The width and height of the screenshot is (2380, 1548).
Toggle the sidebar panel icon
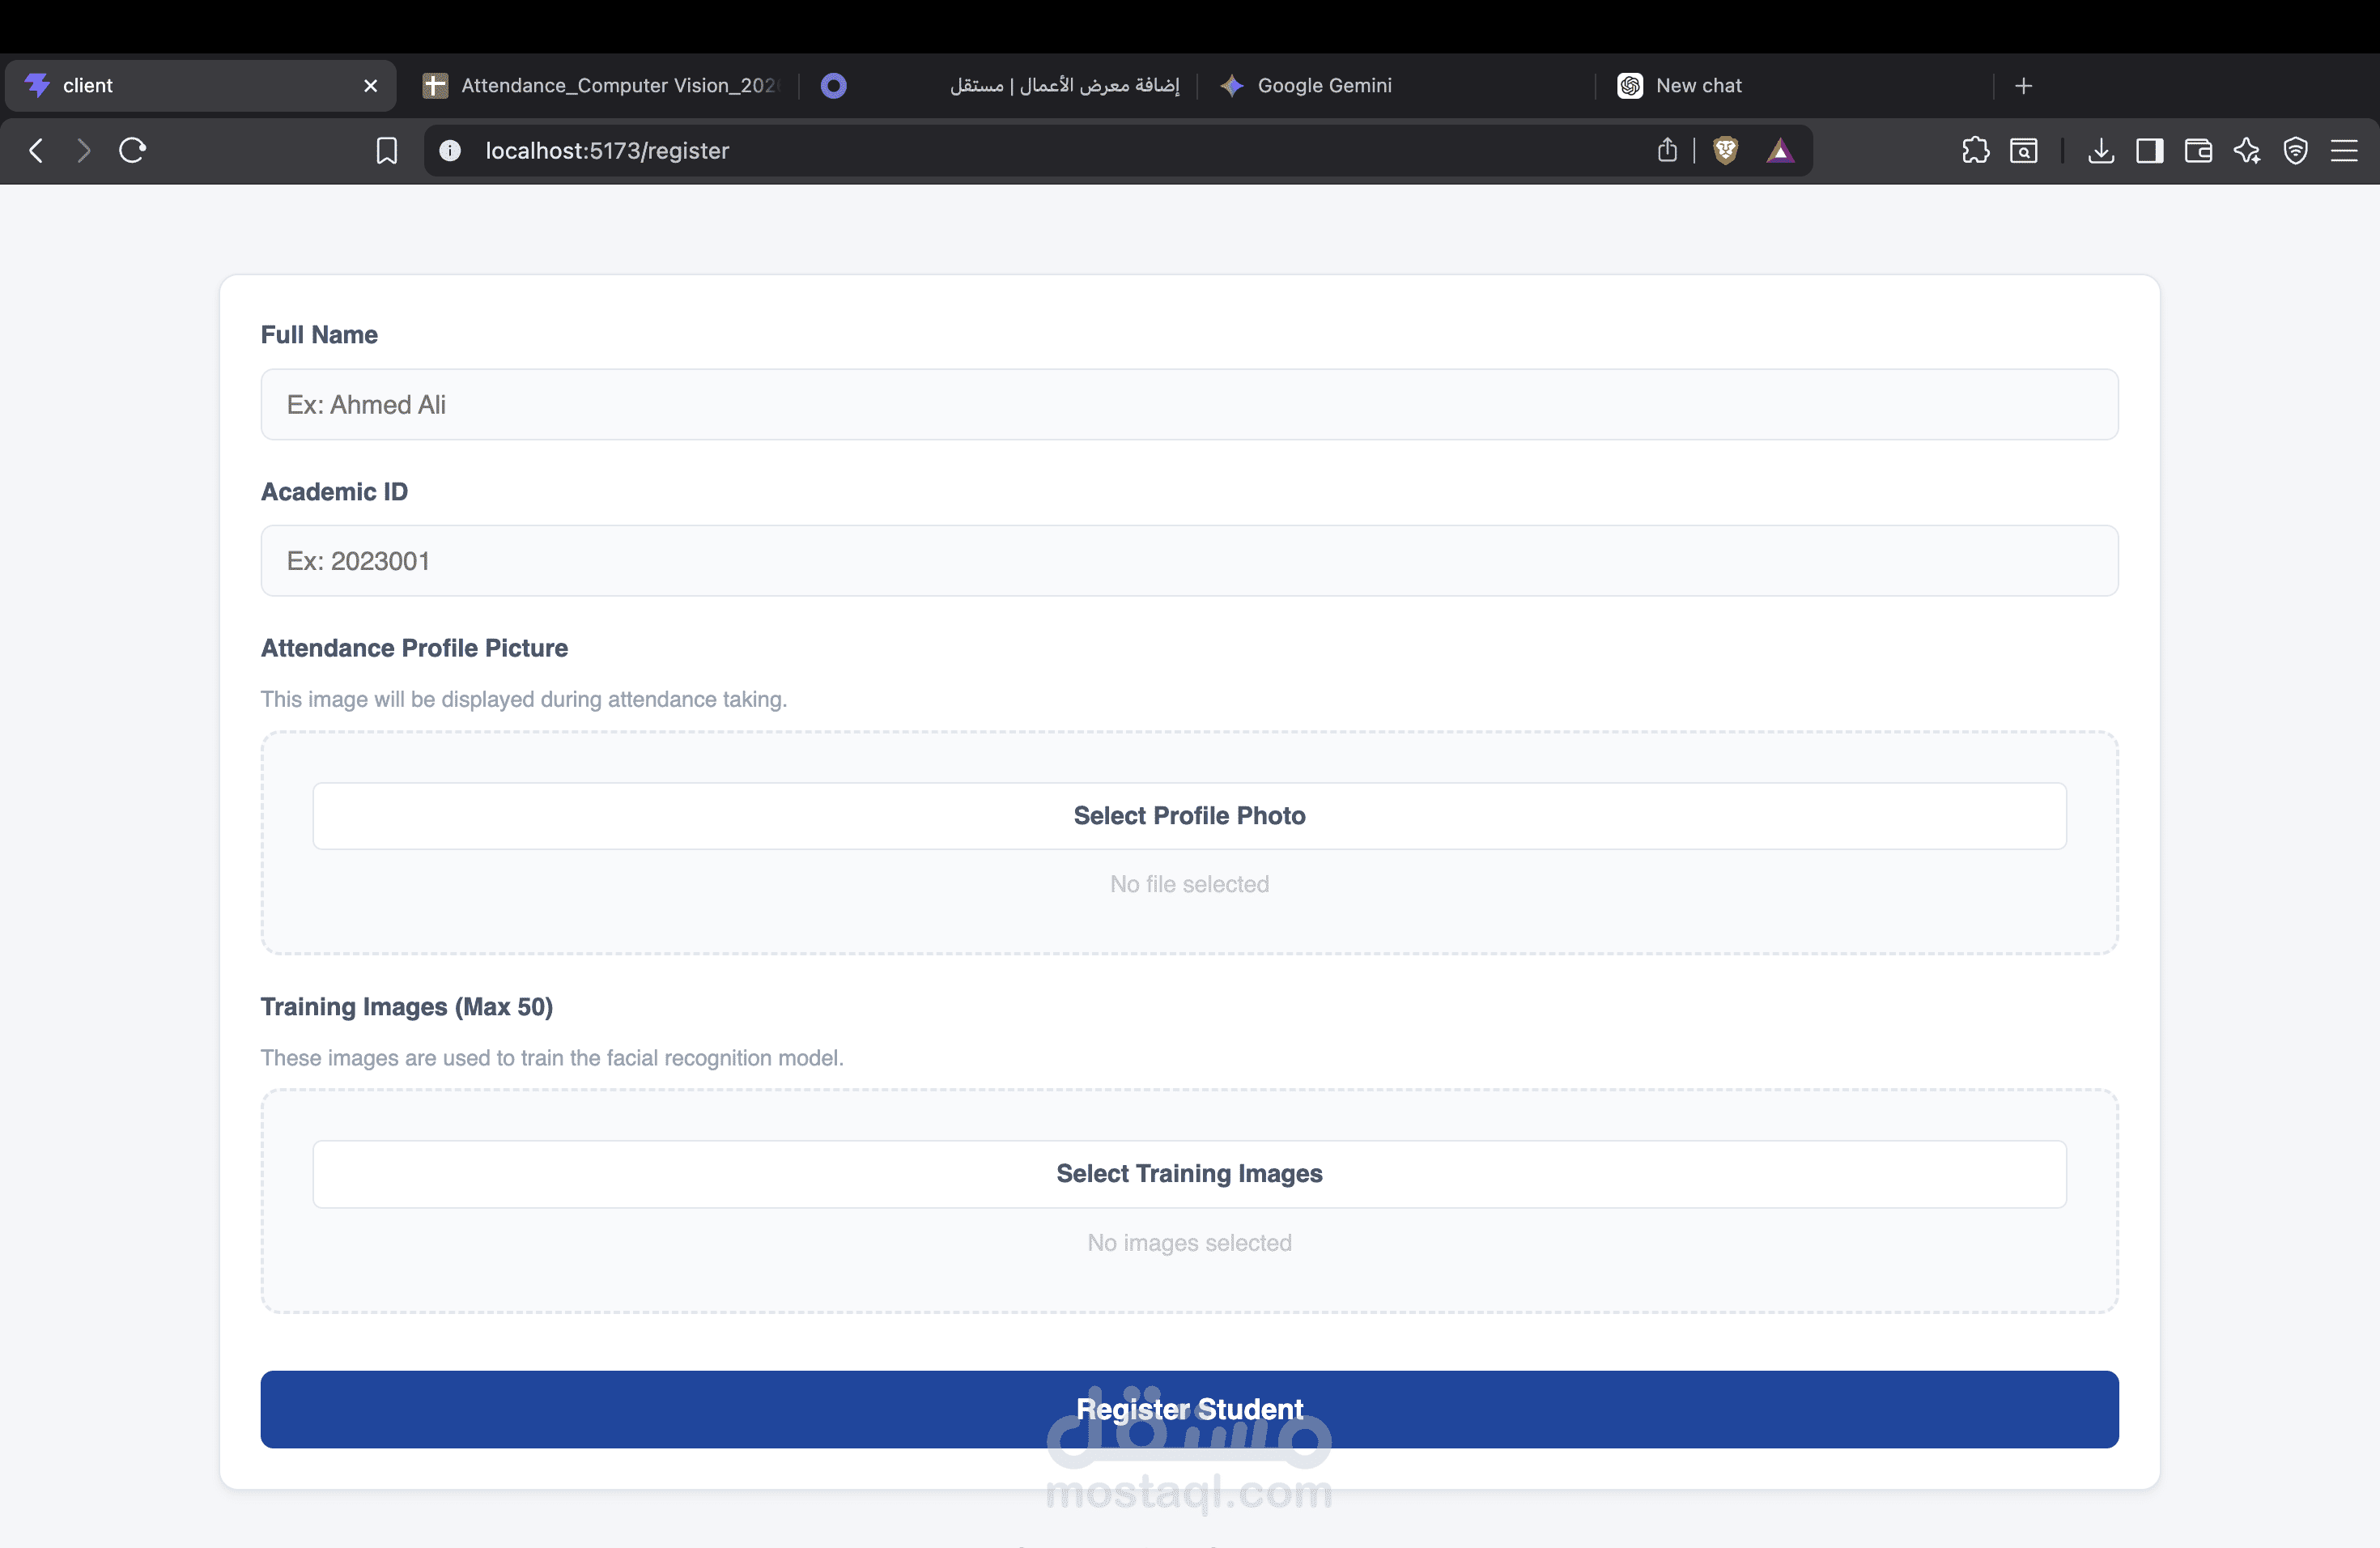click(2149, 150)
